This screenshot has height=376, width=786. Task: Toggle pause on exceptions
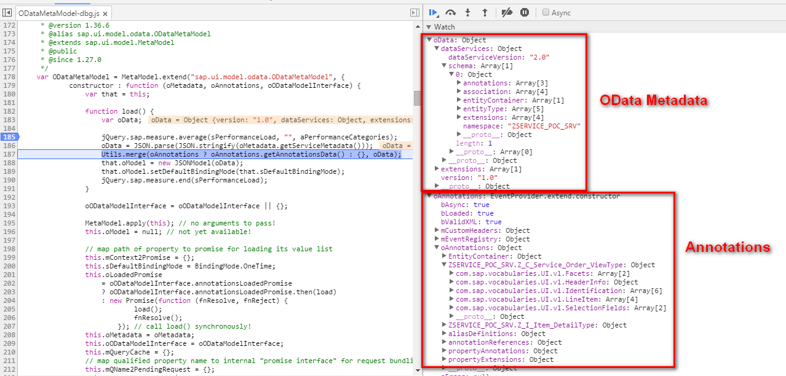tap(525, 12)
